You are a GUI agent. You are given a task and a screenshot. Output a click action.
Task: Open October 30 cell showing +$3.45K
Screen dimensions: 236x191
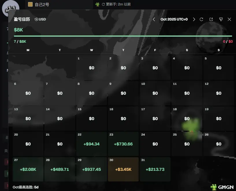123,169
